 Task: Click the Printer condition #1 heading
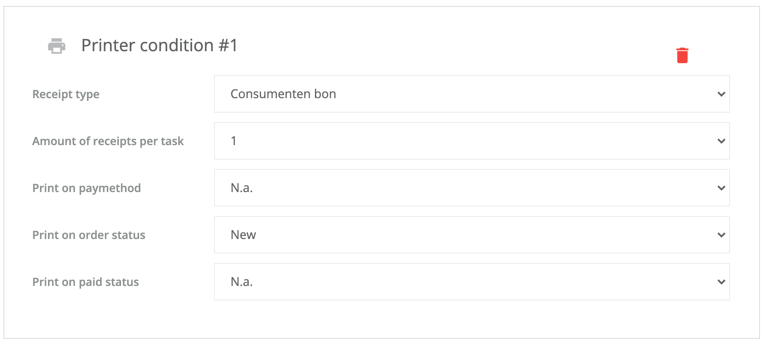(x=159, y=45)
